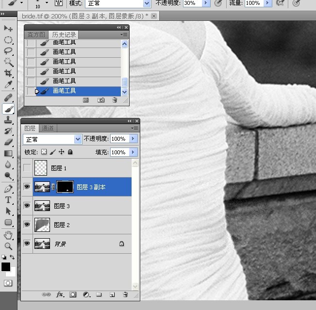Select the Eyedropper tool
316x310 pixels.
pyautogui.click(x=8, y=84)
